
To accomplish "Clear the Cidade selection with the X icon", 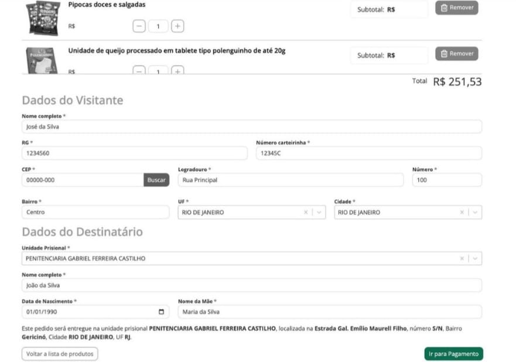I will [x=462, y=212].
